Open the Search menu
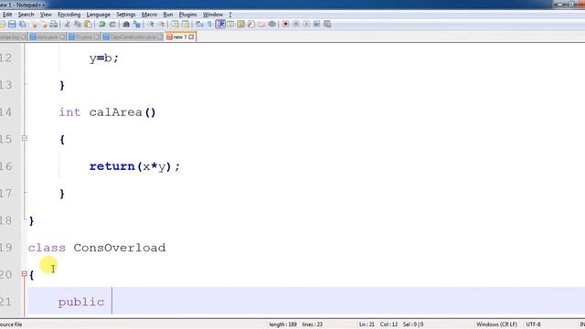Viewport: 585px width, 329px height. 27,15
